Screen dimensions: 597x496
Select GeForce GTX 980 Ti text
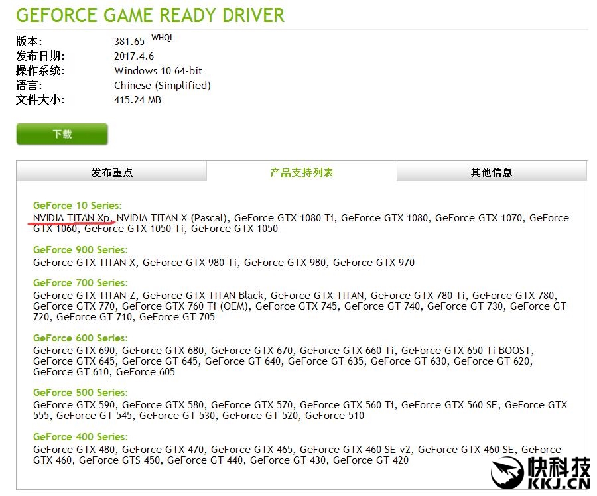coord(190,263)
